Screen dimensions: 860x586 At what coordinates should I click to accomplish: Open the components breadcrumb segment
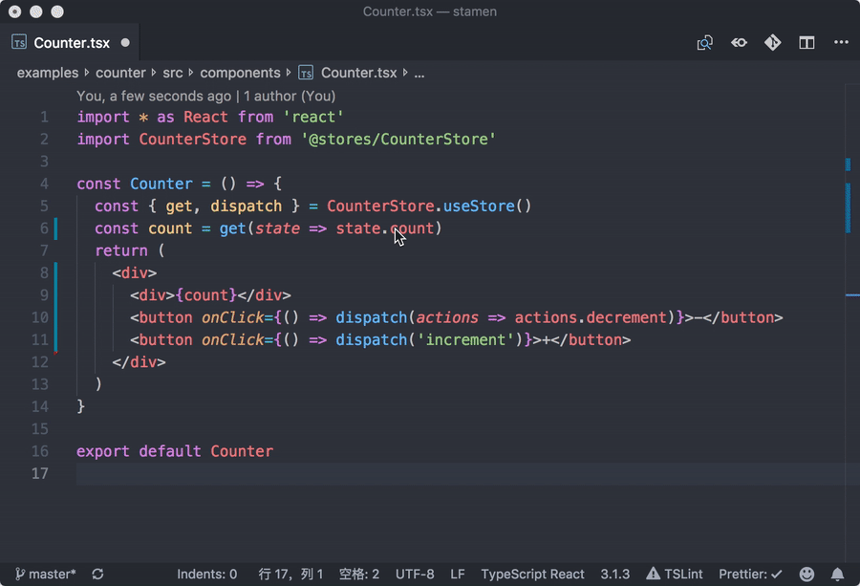tap(240, 73)
